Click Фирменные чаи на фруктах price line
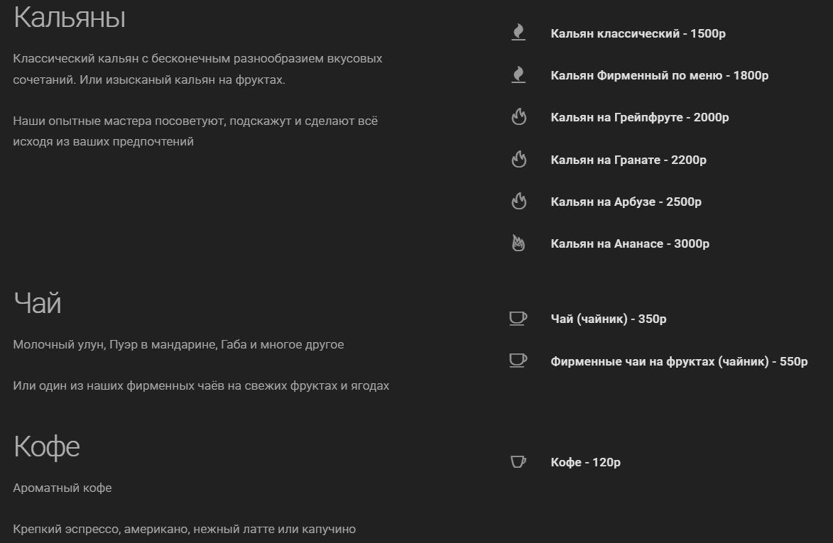 [679, 361]
